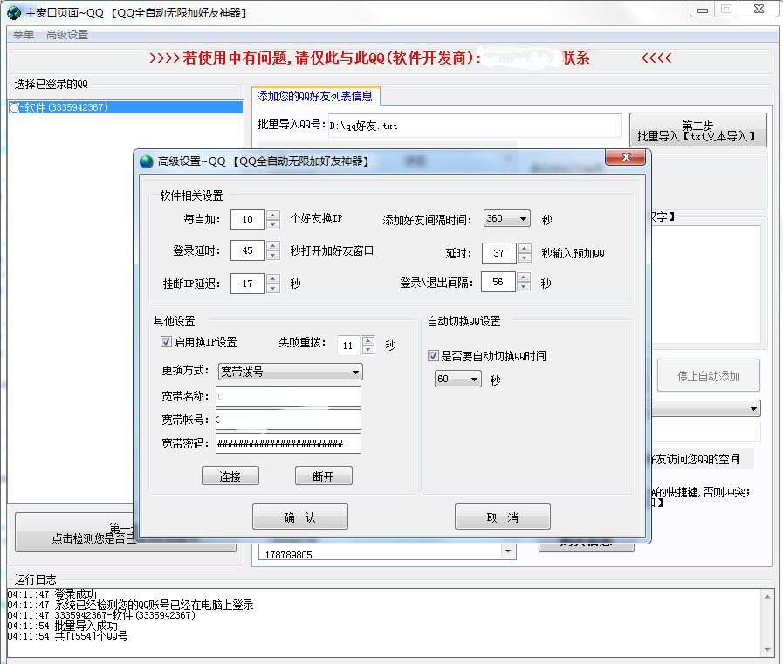Increase the 登录\退出间隔 value
783x664 pixels.
pos(524,277)
